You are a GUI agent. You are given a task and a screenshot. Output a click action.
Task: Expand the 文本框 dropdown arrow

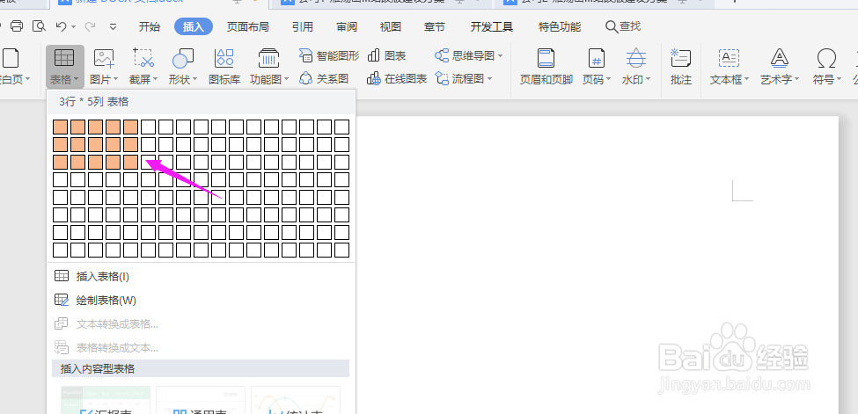click(746, 80)
